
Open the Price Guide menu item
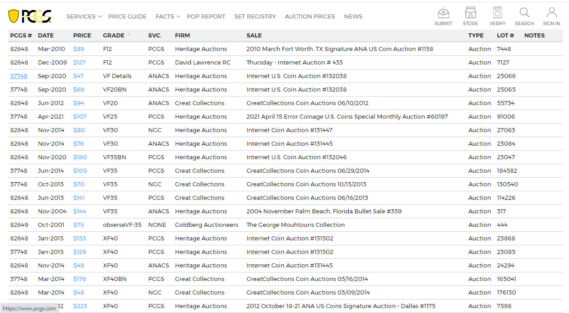(127, 16)
